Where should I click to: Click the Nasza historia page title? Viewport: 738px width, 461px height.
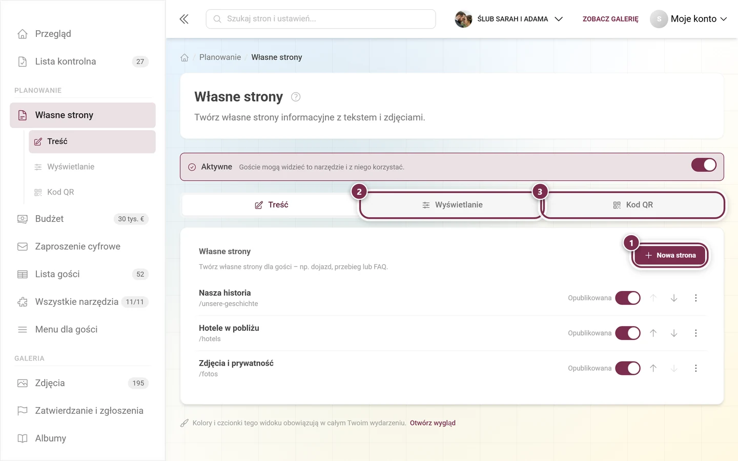(x=225, y=293)
